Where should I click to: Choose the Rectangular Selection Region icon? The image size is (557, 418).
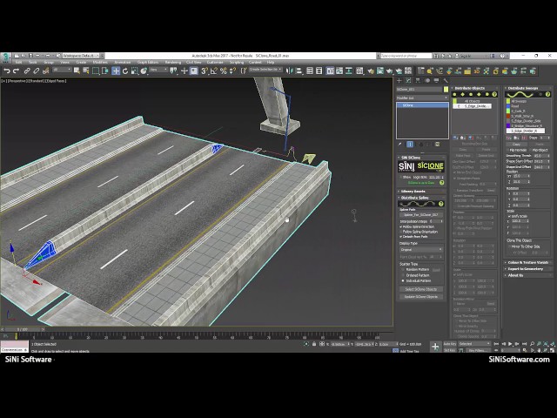coord(96,71)
